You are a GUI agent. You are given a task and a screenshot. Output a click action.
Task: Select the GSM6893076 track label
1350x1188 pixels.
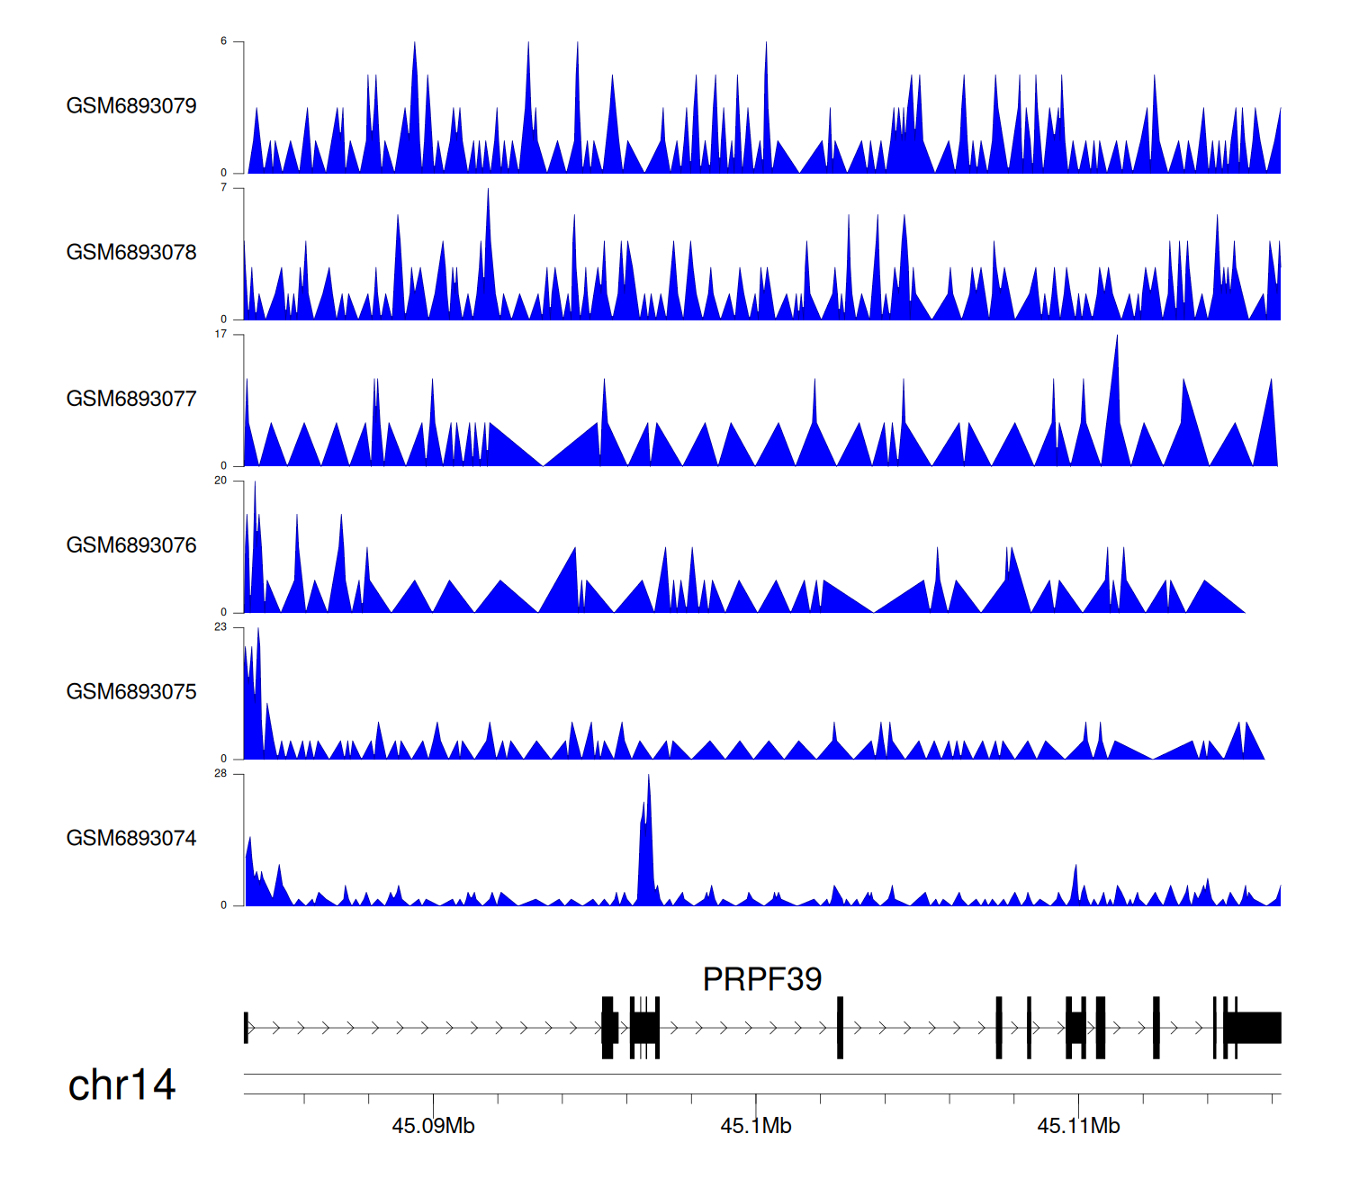(x=131, y=545)
